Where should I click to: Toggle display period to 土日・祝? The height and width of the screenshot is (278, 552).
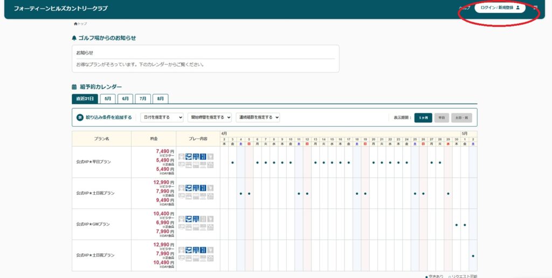[461, 117]
